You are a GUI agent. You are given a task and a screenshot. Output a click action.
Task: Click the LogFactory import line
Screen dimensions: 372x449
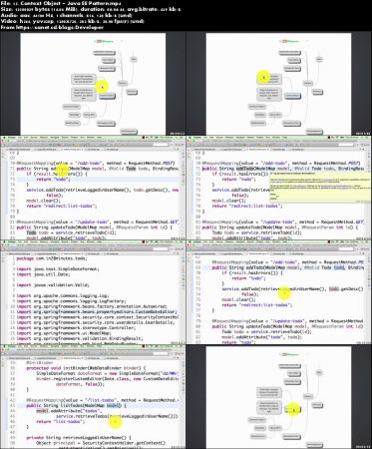(71, 301)
